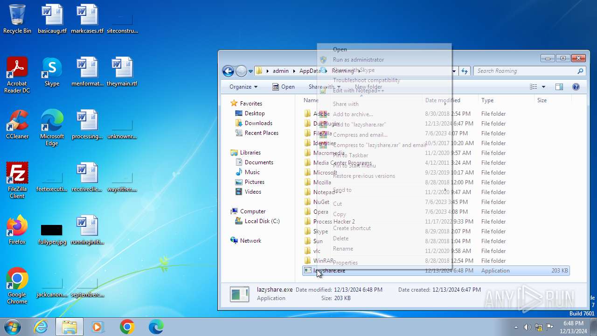
Task: Select Videos library in sidebar
Action: point(253,192)
